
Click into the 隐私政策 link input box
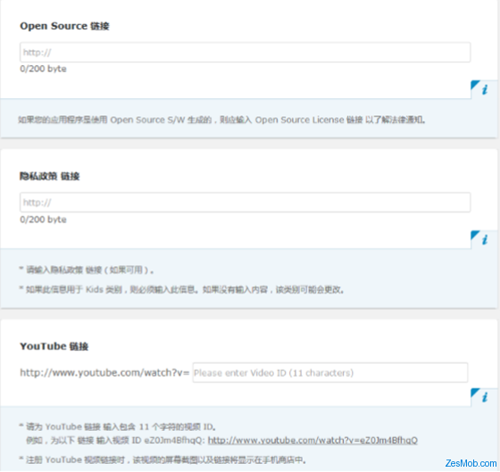click(x=245, y=203)
